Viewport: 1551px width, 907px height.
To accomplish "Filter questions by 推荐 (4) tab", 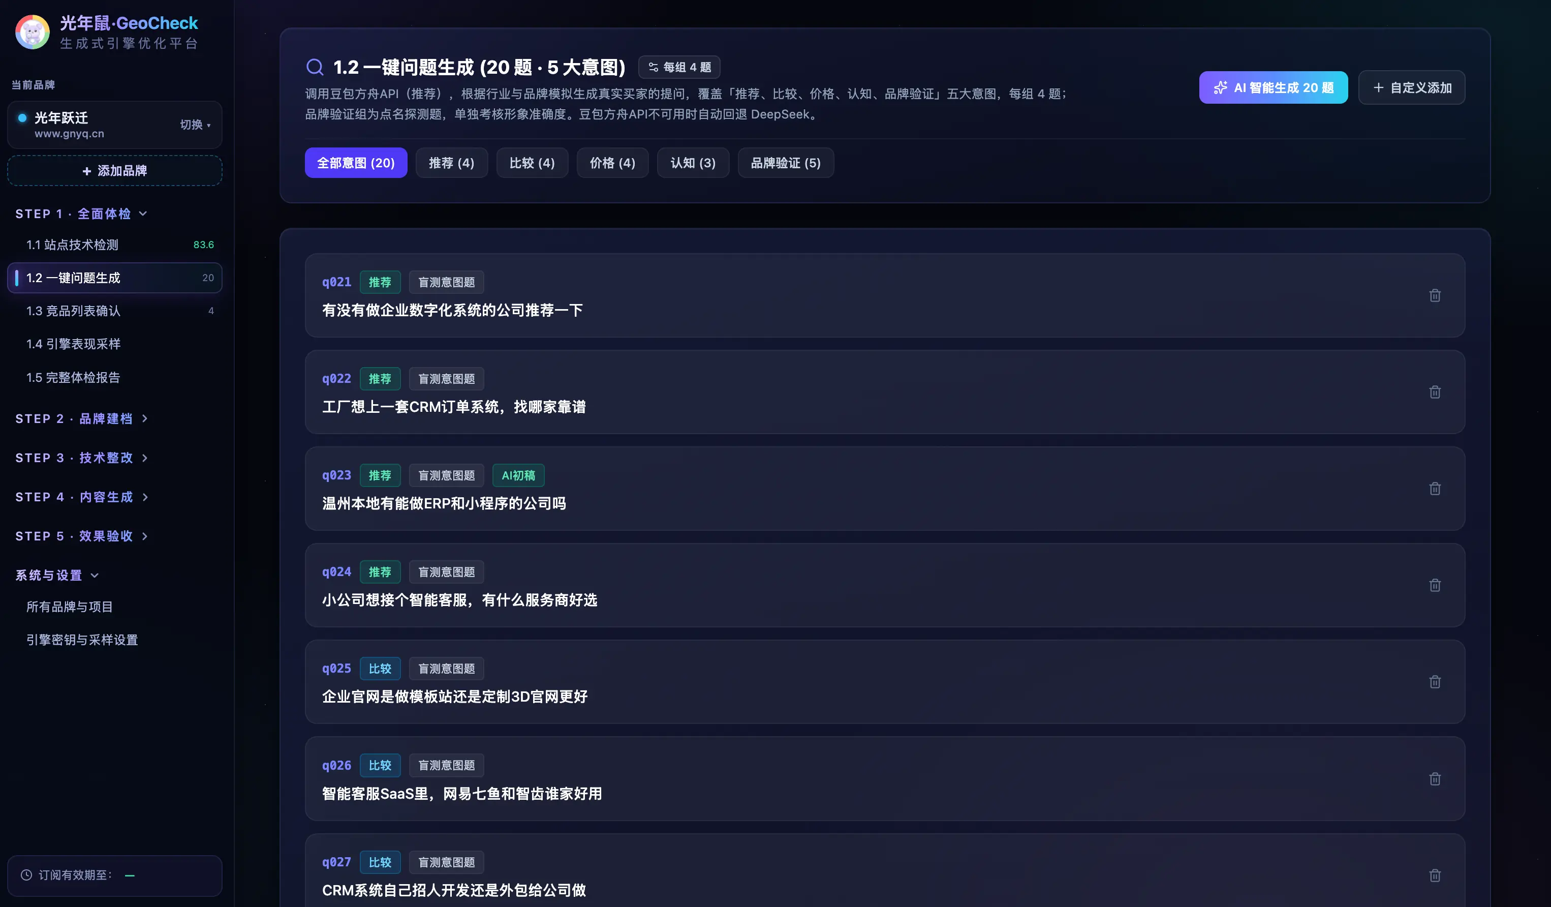I will point(451,163).
